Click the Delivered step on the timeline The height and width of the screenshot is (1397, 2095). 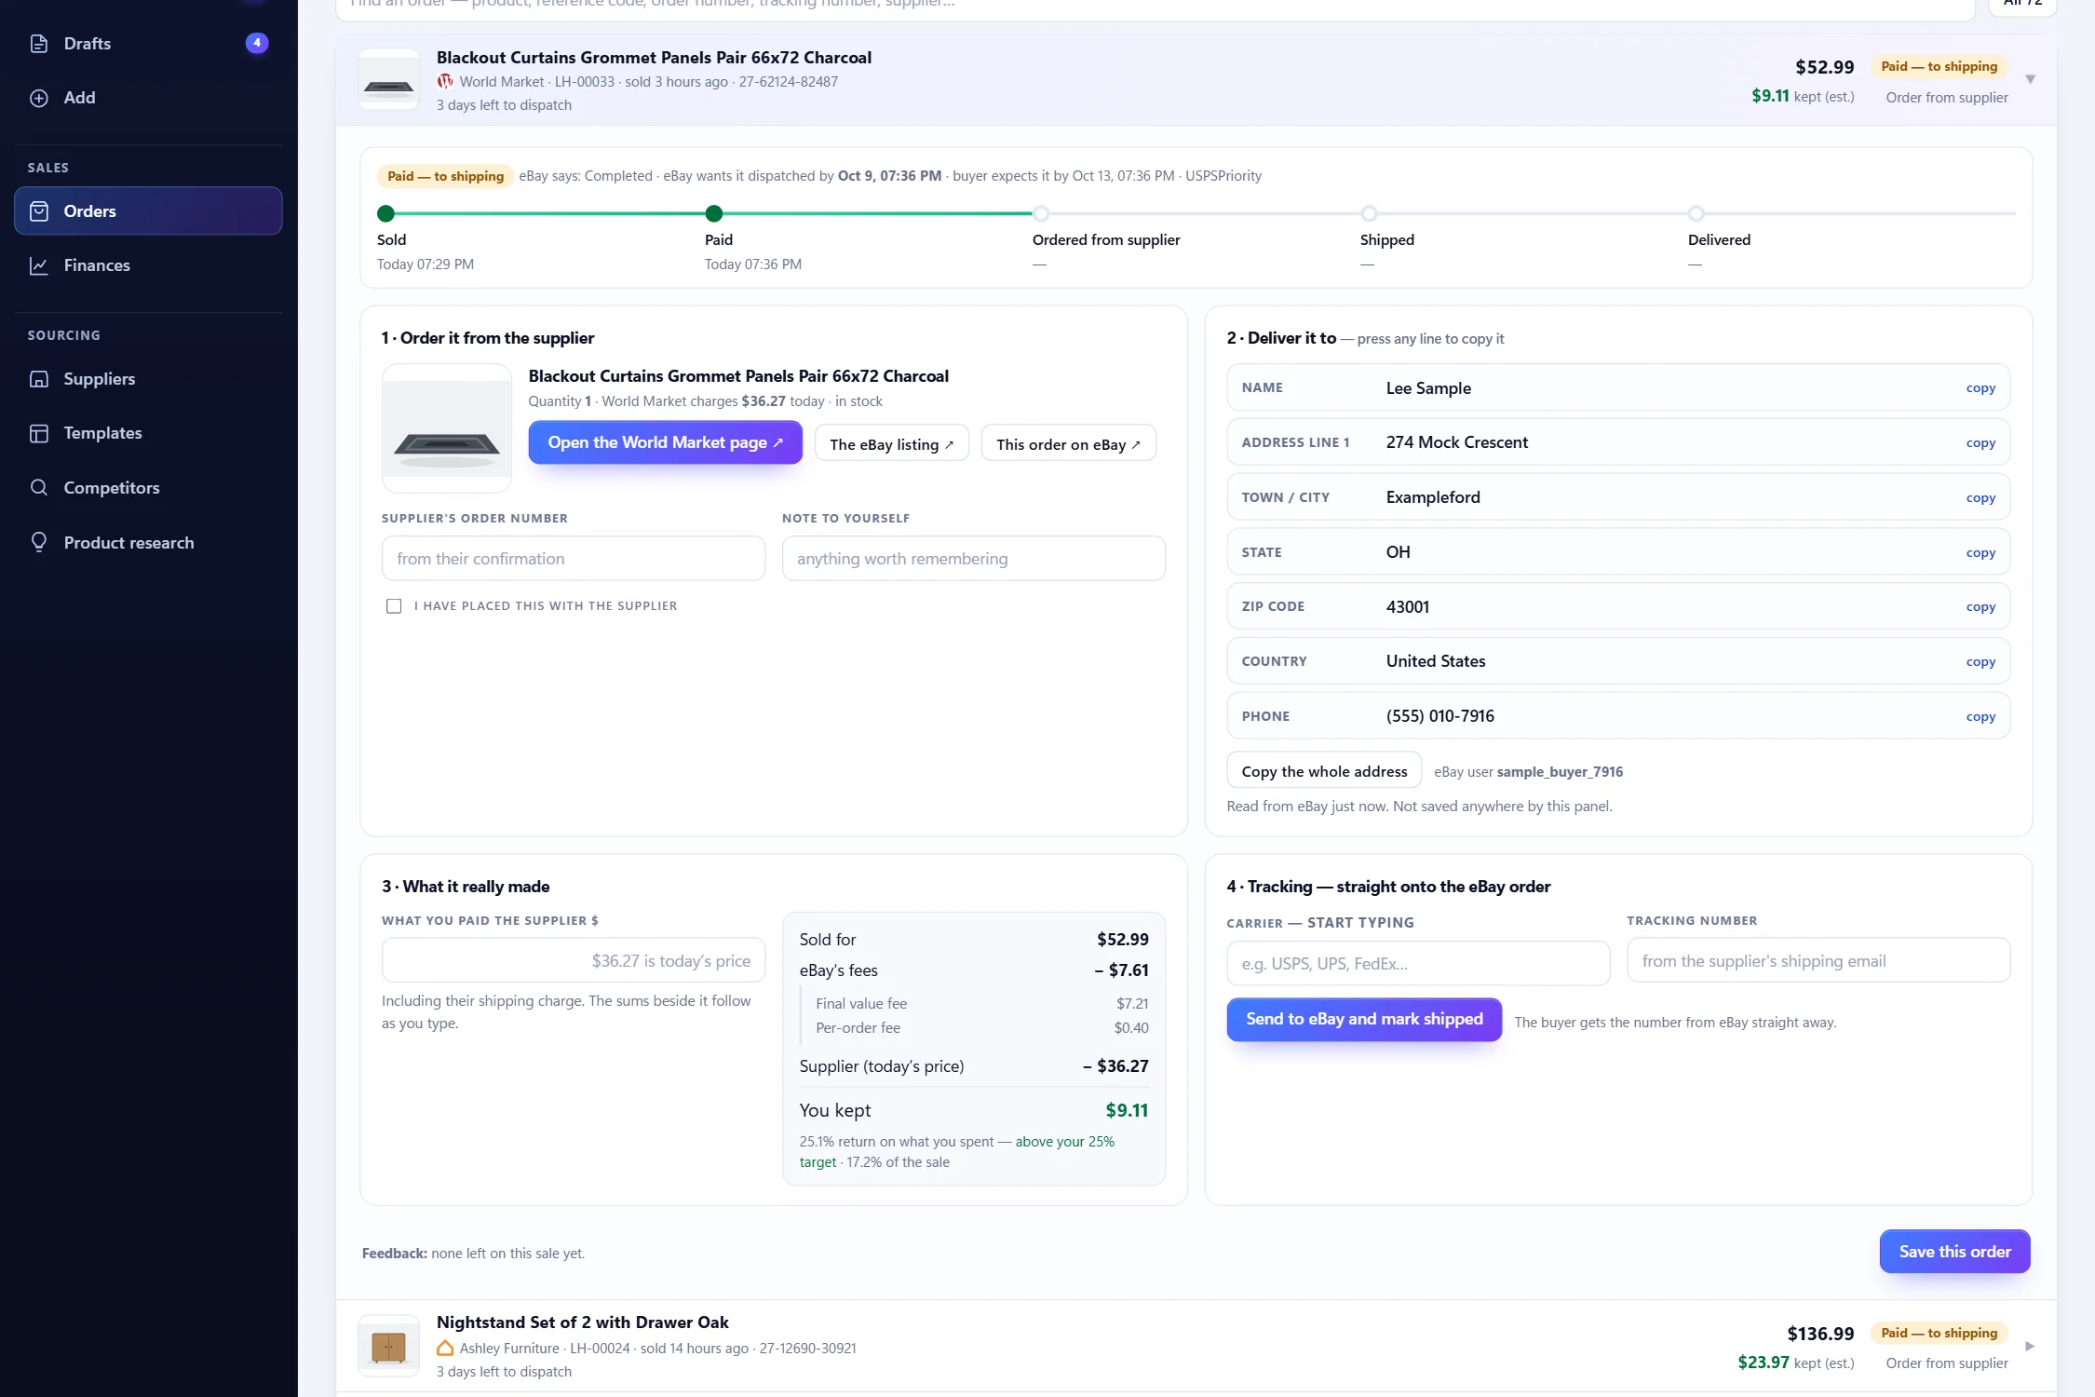point(1696,214)
